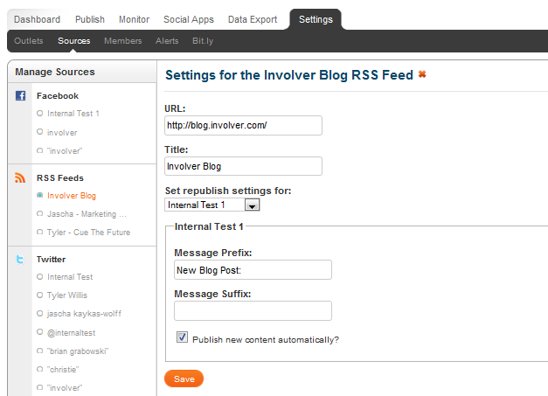The height and width of the screenshot is (396, 548).
Task: Select the unquoted involver Facebook source
Action: tap(57, 133)
